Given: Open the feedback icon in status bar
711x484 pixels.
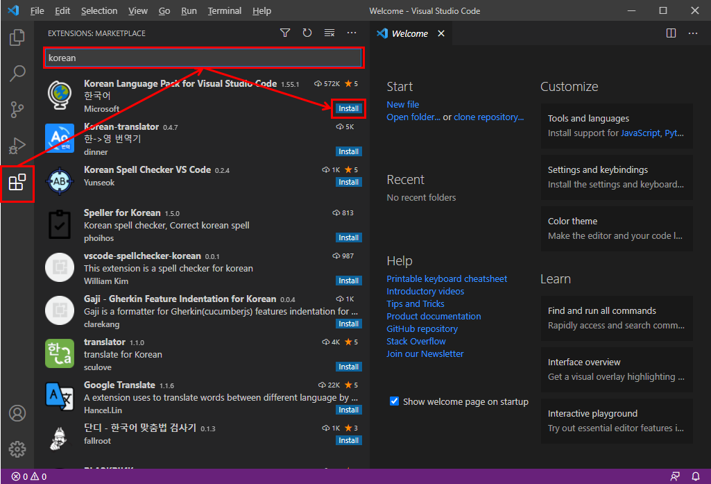Looking at the screenshot, I should coord(675,476).
